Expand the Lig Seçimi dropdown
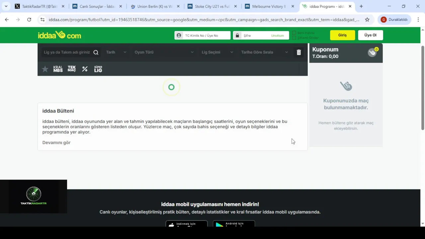The width and height of the screenshot is (425, 239). pyautogui.click(x=217, y=52)
